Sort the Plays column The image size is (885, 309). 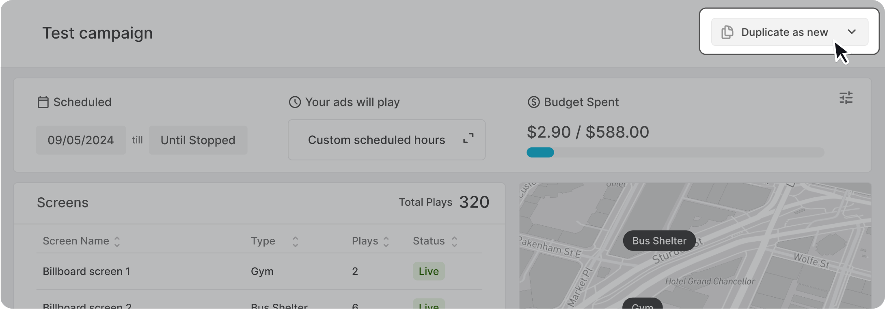(386, 242)
